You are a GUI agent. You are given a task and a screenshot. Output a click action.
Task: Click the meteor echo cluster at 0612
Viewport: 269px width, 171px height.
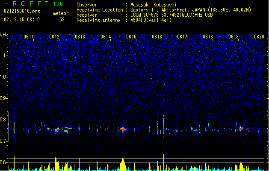[x=56, y=130]
